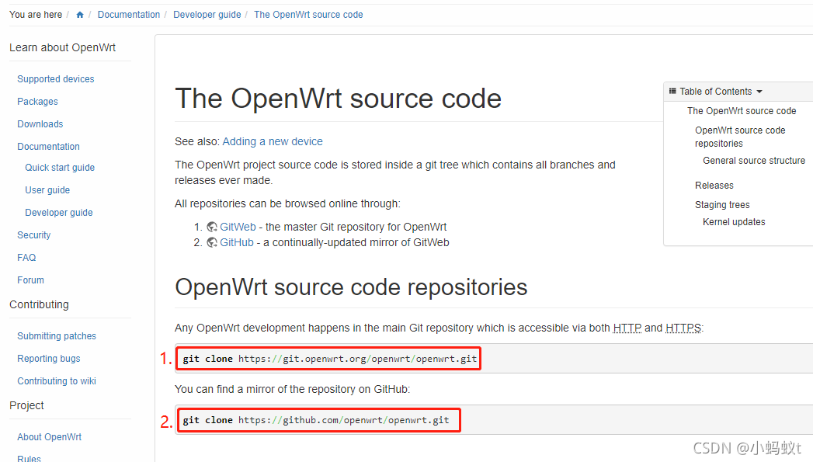Click the GitWeb repository icon
Screen dimensions: 813x462
click(x=211, y=227)
